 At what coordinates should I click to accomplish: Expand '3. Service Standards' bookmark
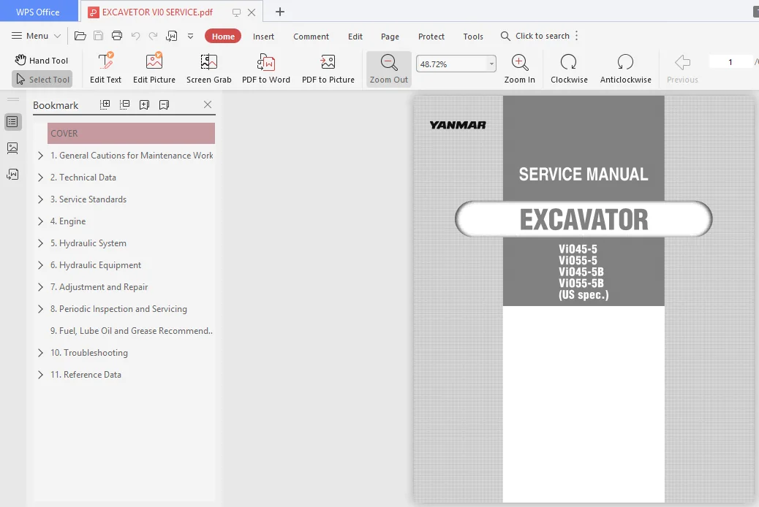point(41,199)
